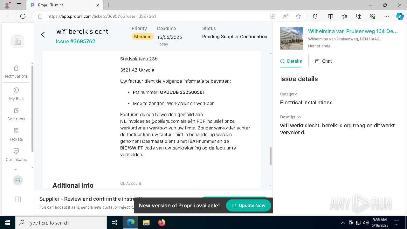Screen dimensions: 407x229
Task: Toggle sidebar collapse panel icon
Action: click(x=18, y=199)
